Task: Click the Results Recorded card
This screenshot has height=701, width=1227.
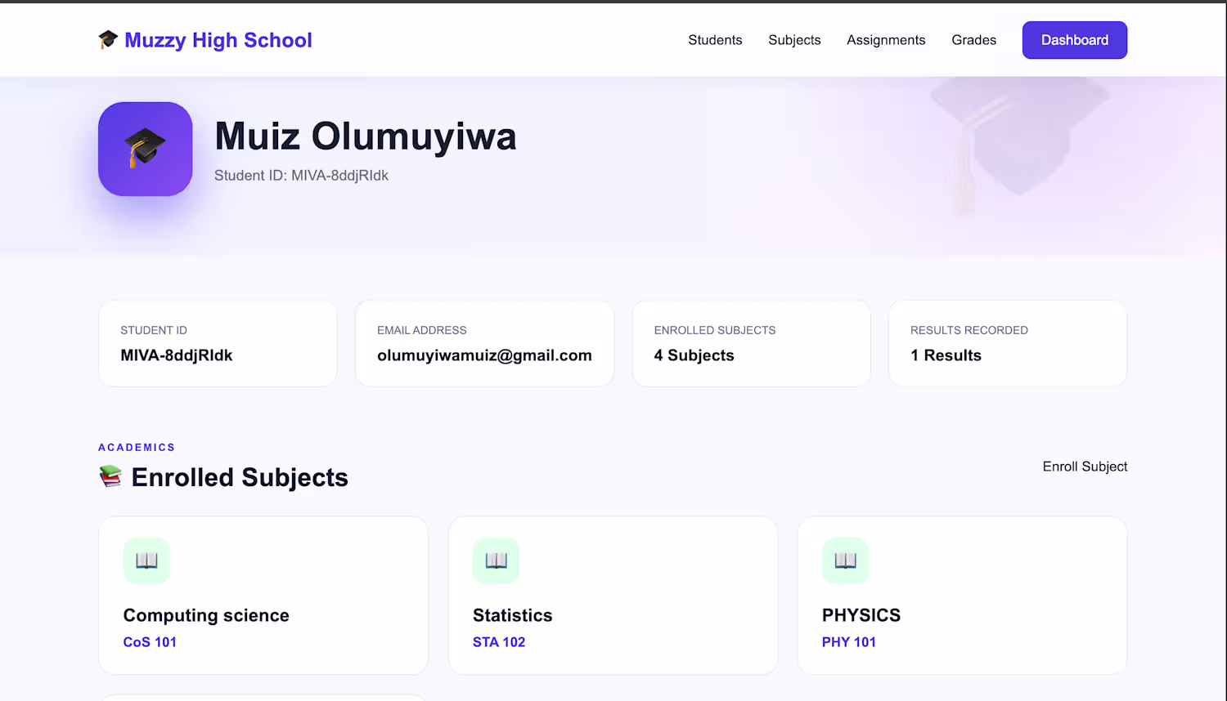Action: pos(1008,343)
